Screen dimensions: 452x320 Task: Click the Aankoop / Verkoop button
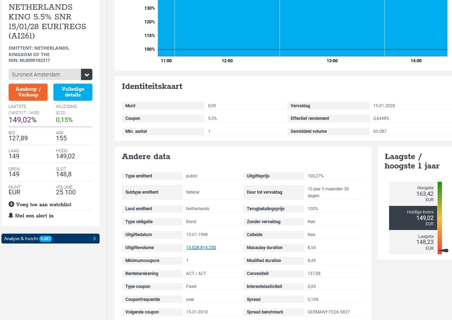tap(28, 92)
